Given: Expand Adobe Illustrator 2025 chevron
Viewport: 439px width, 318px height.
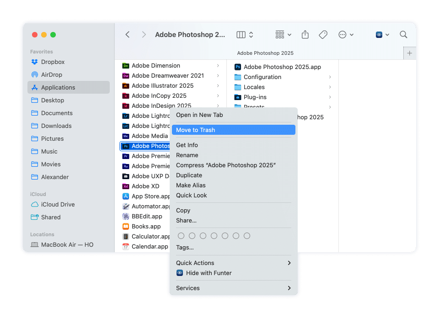Looking at the screenshot, I should pyautogui.click(x=218, y=85).
